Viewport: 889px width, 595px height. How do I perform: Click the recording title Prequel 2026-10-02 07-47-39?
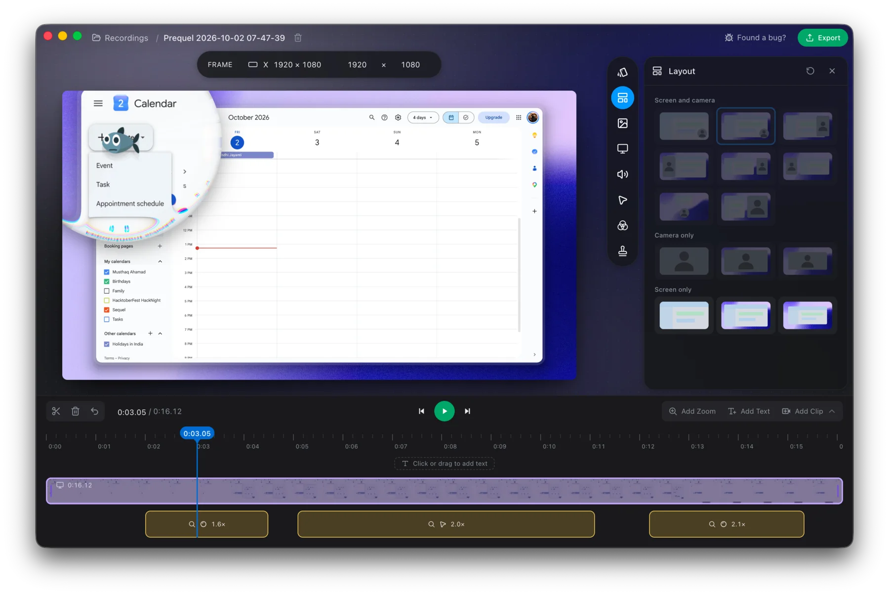[x=224, y=38]
